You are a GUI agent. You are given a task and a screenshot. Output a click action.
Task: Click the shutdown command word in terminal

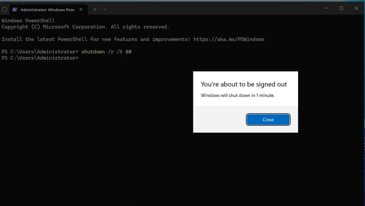93,52
